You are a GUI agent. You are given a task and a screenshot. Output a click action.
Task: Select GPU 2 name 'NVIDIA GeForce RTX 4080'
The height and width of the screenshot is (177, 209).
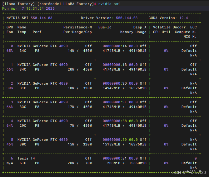[42, 84]
